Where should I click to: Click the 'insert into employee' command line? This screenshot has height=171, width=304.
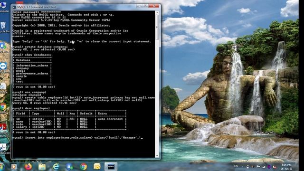(77, 138)
